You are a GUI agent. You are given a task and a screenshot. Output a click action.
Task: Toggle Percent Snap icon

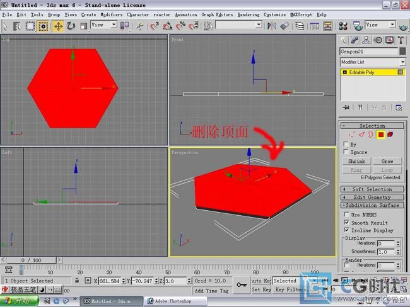pos(180,26)
